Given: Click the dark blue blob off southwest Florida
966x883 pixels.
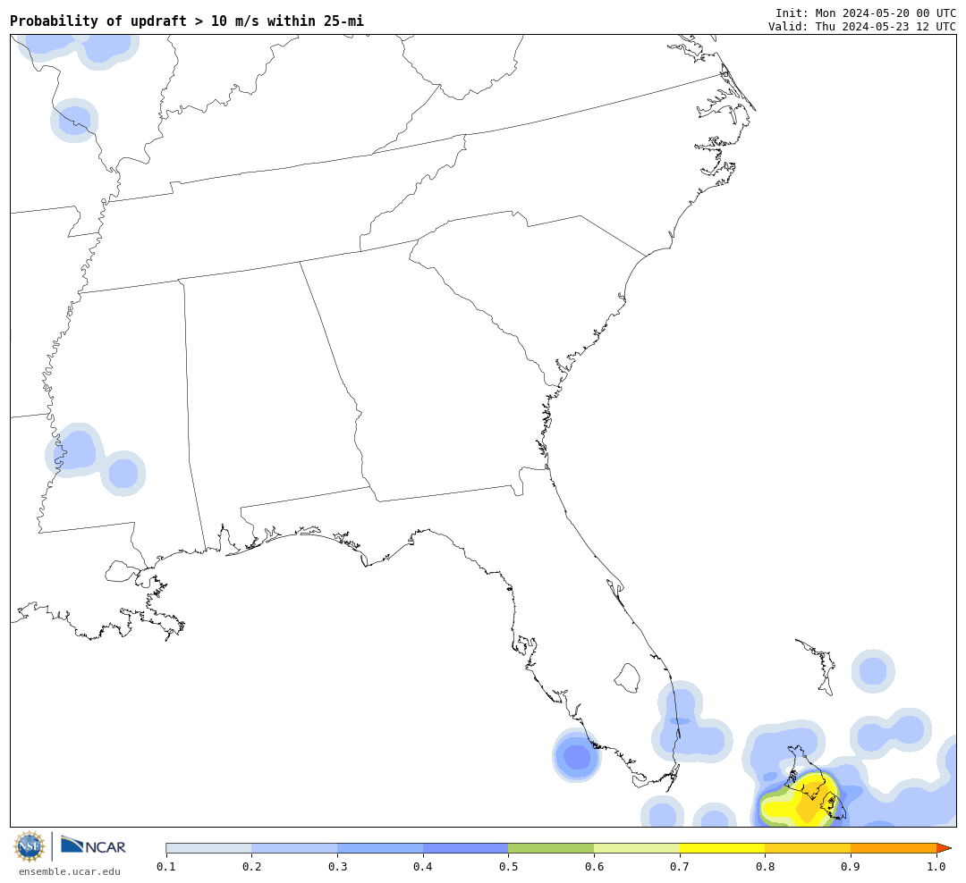Looking at the screenshot, I should click(x=577, y=755).
